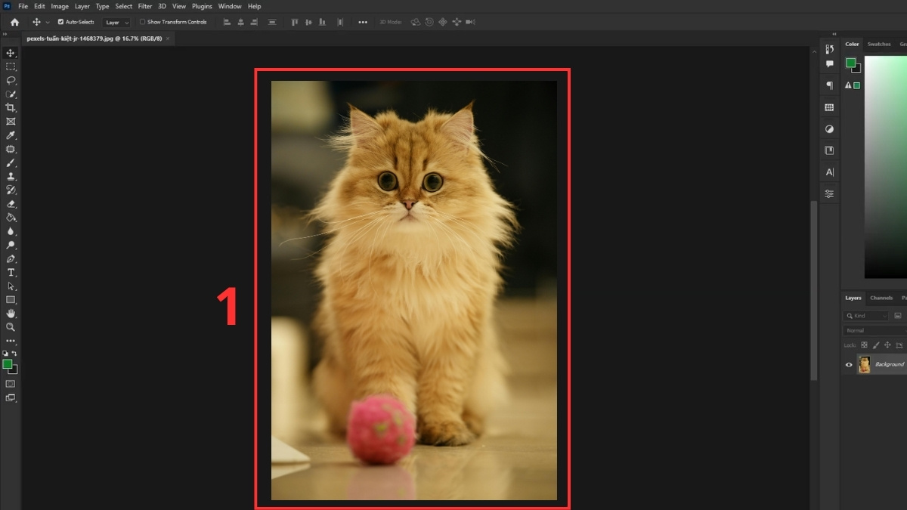
Task: Open the Image menu
Action: point(60,6)
